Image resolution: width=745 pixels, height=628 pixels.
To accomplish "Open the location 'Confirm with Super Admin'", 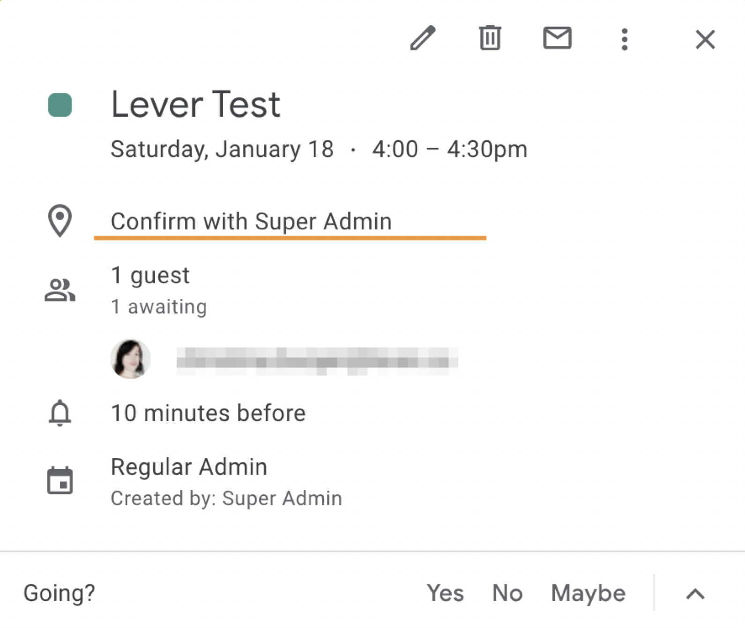I will [251, 221].
